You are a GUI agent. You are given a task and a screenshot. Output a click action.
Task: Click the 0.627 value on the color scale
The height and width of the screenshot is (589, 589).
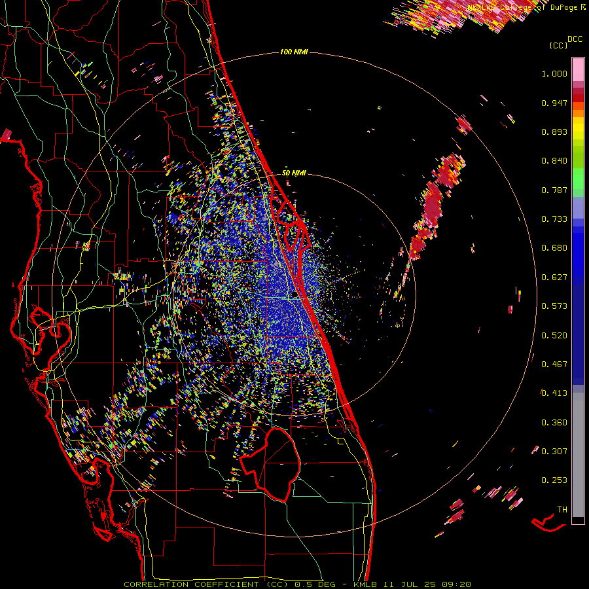554,277
